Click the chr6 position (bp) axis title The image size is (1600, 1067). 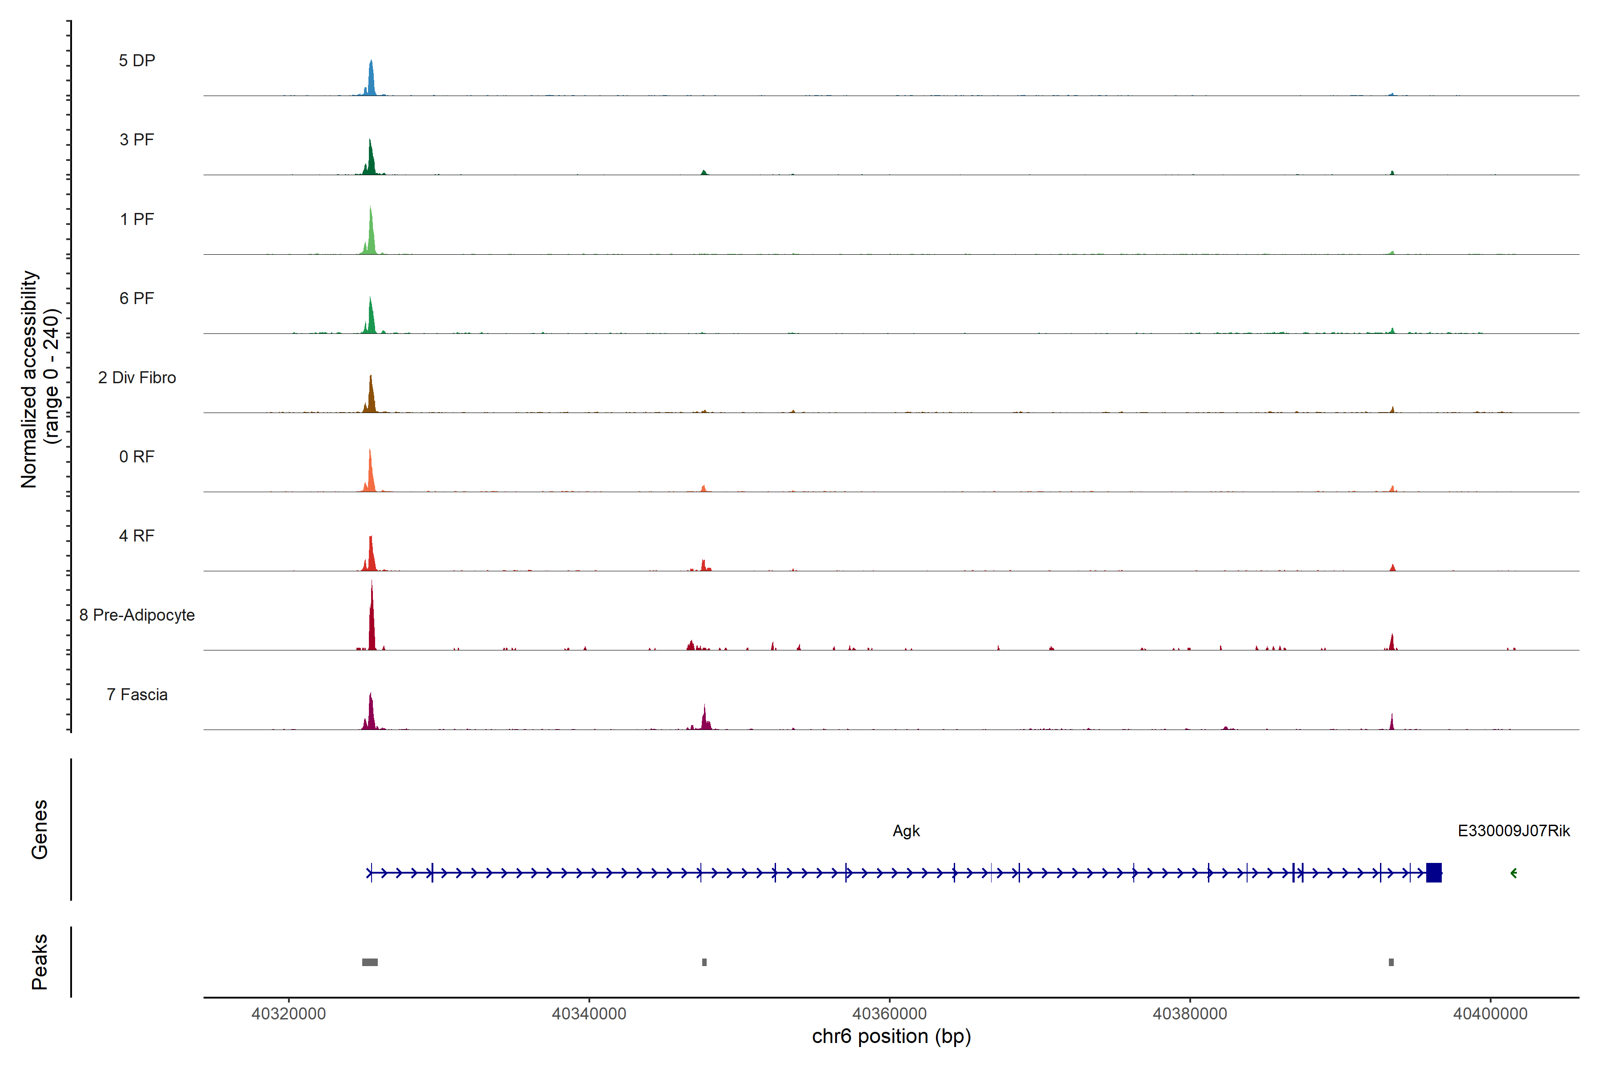click(x=891, y=1036)
